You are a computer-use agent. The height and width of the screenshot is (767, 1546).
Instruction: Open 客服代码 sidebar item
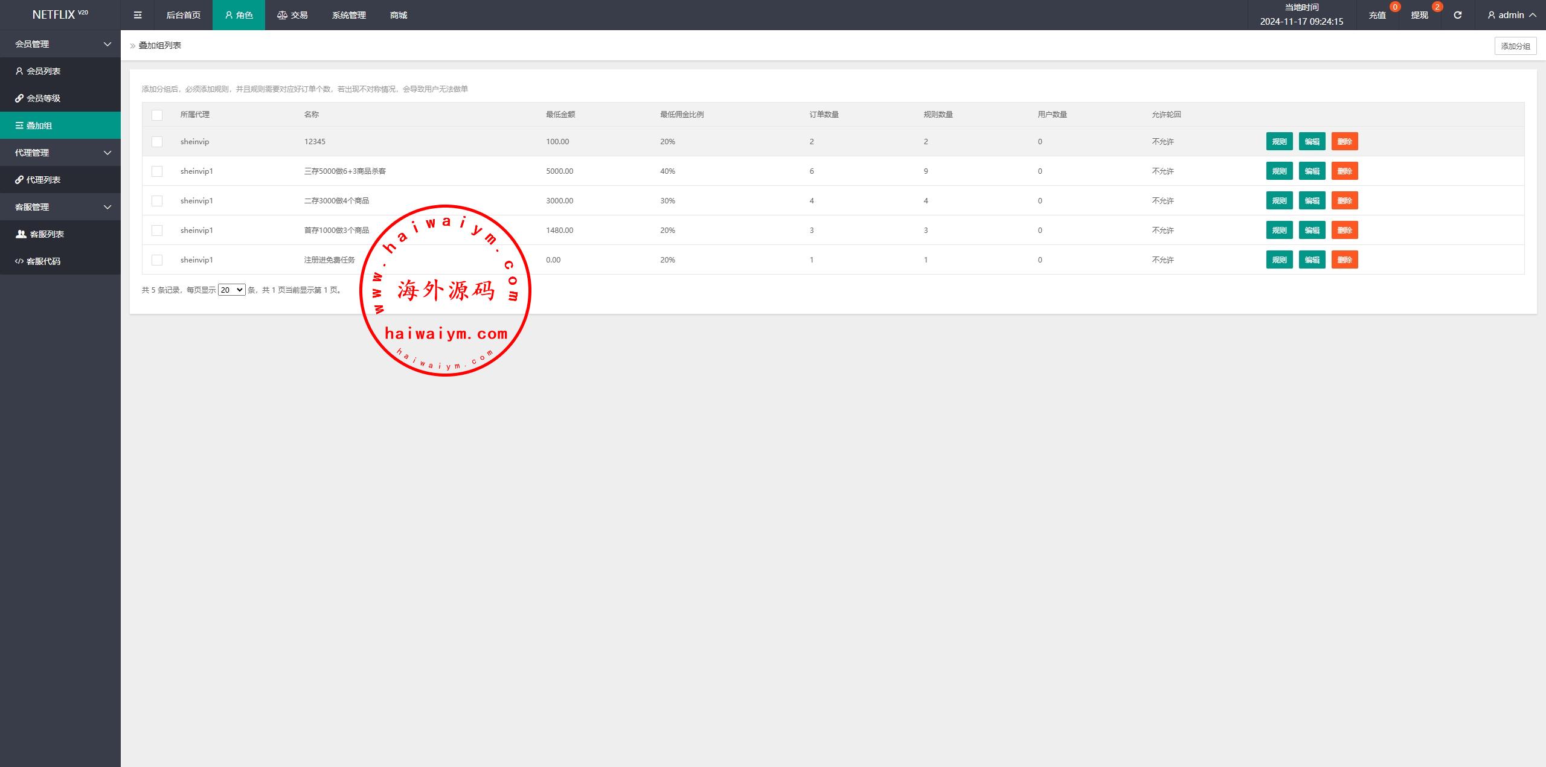click(x=43, y=261)
